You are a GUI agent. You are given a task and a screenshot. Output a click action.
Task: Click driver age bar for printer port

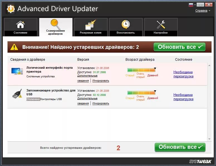tap(141, 70)
